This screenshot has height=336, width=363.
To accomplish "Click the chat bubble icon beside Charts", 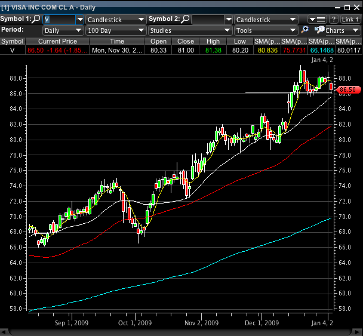I will [x=319, y=30].
